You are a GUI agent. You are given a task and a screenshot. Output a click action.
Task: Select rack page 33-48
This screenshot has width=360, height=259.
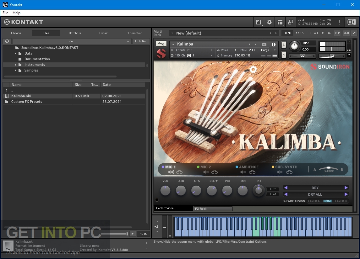click(x=313, y=33)
